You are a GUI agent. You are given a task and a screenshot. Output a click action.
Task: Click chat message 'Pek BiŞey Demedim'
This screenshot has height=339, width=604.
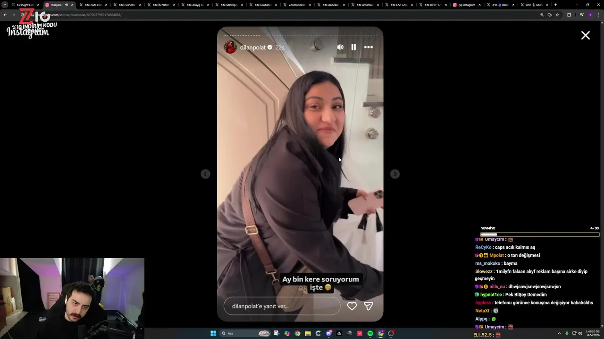click(526, 295)
